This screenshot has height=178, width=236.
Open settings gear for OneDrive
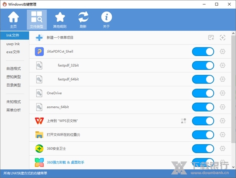223,93
